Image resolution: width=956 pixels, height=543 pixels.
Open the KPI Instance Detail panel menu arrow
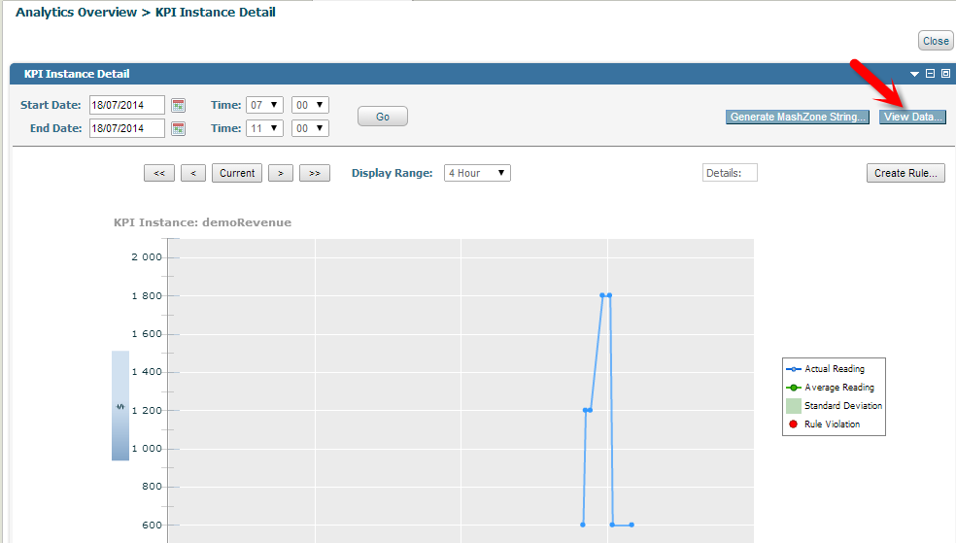914,74
